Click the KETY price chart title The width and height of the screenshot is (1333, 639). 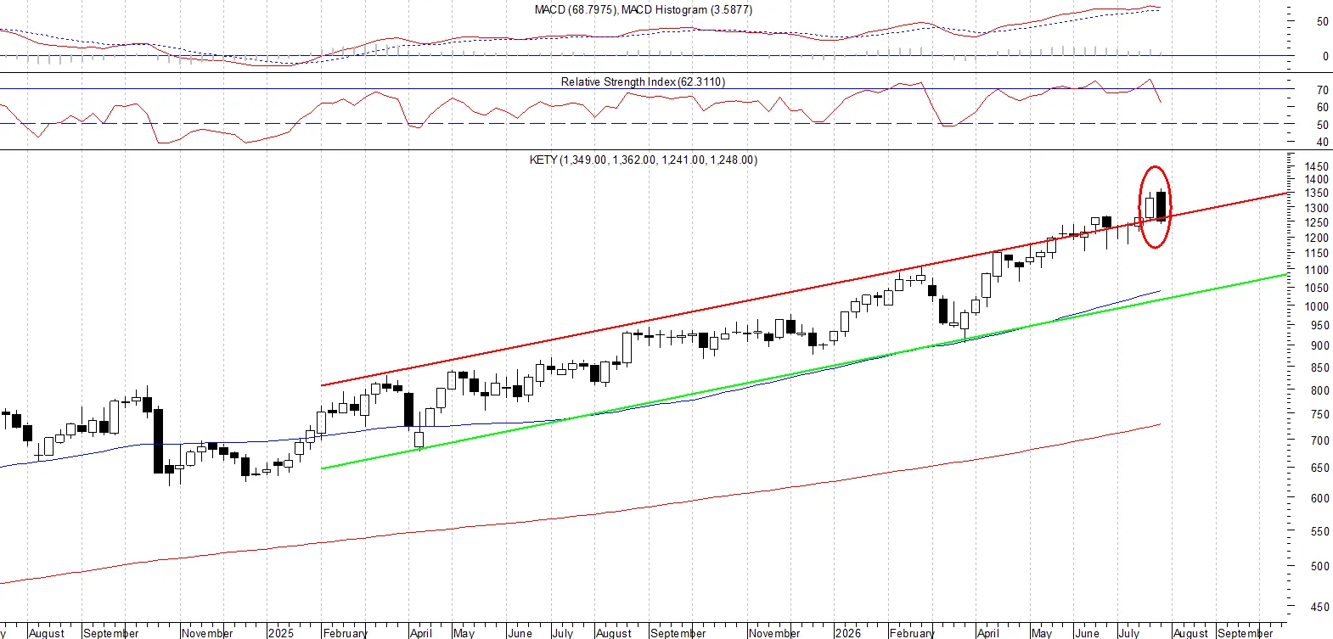tap(644, 160)
